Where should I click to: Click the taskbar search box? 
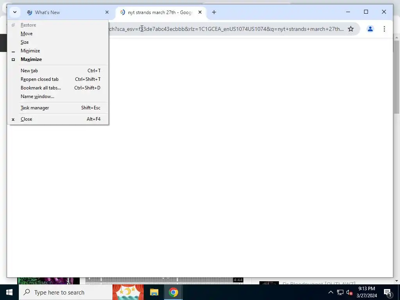click(x=66, y=292)
